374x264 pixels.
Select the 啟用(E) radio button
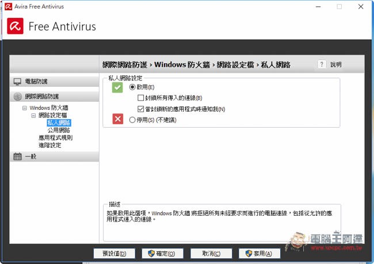point(132,87)
